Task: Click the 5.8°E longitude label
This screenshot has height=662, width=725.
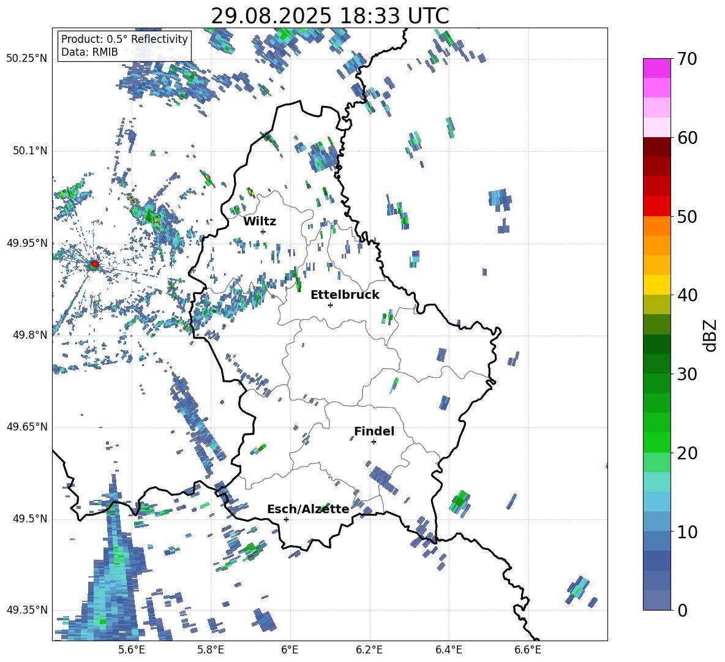Action: pyautogui.click(x=211, y=650)
